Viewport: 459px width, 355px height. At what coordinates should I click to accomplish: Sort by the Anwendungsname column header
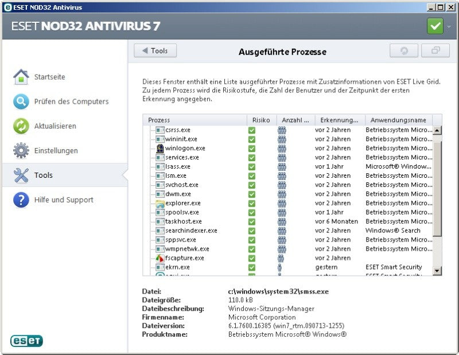pyautogui.click(x=399, y=120)
